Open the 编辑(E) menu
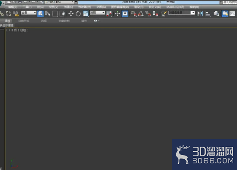The image size is (237, 170). tap(13, 7)
